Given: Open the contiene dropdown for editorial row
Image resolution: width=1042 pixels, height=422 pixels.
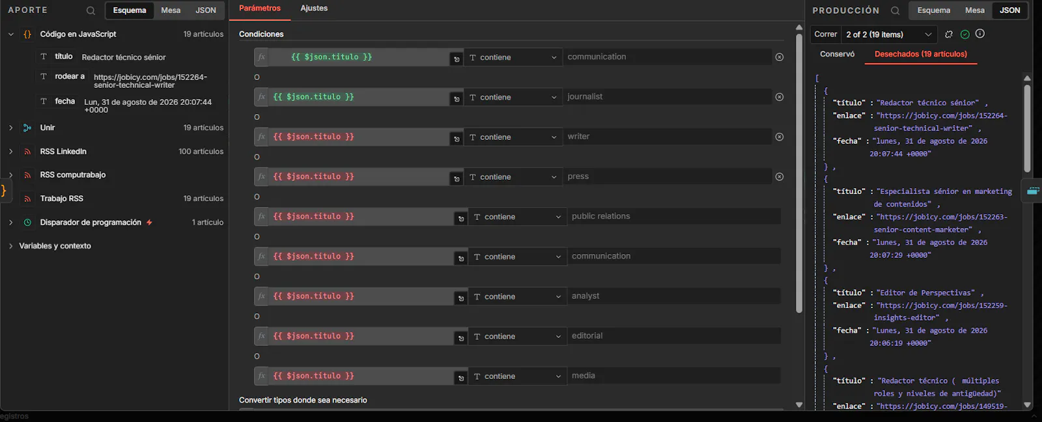Looking at the screenshot, I should click(x=518, y=336).
